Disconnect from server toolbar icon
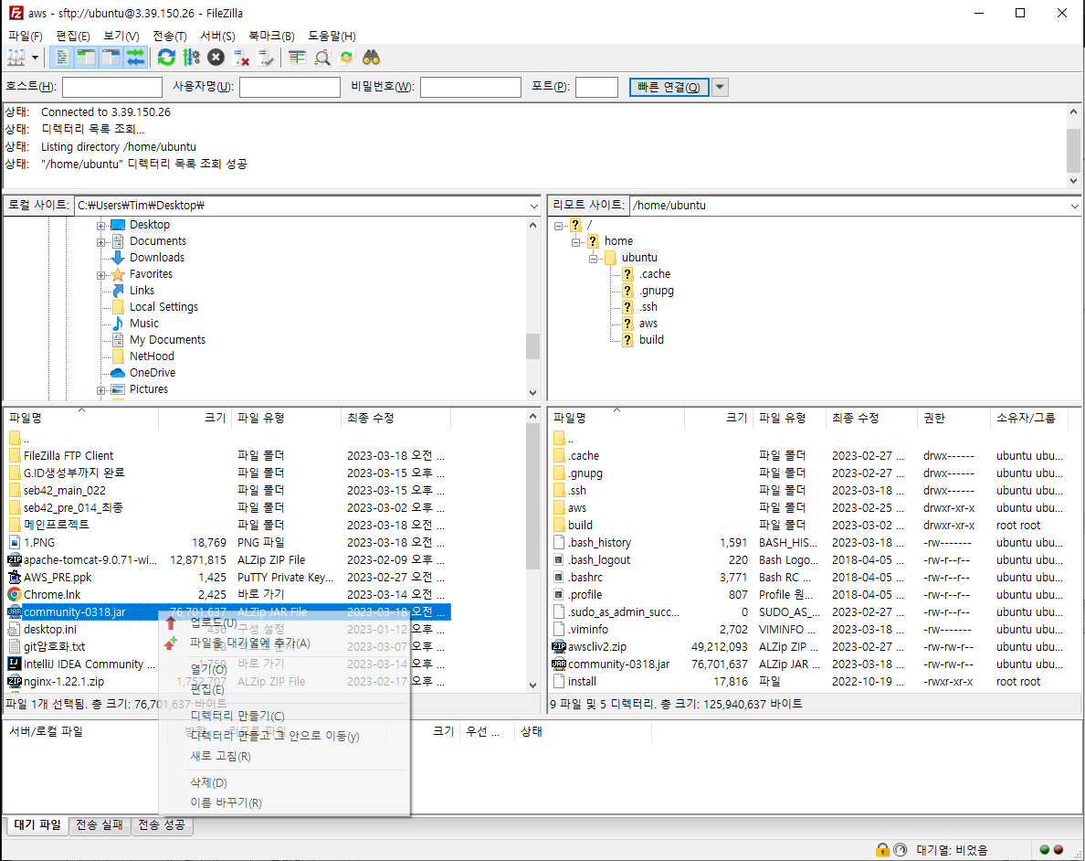 [241, 58]
